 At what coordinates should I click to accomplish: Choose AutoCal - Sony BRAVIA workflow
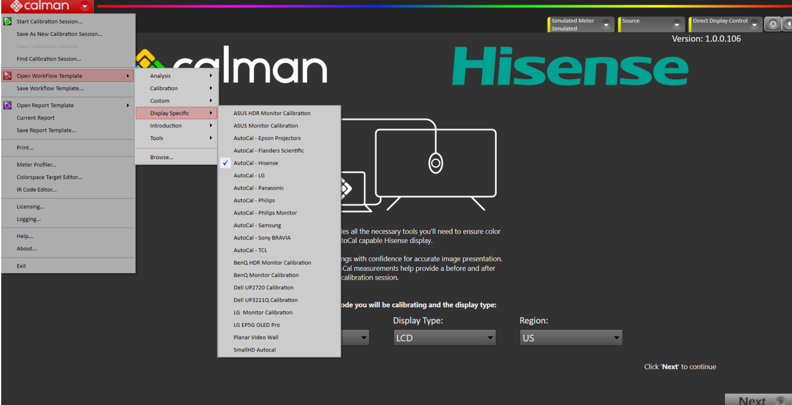[279, 238]
